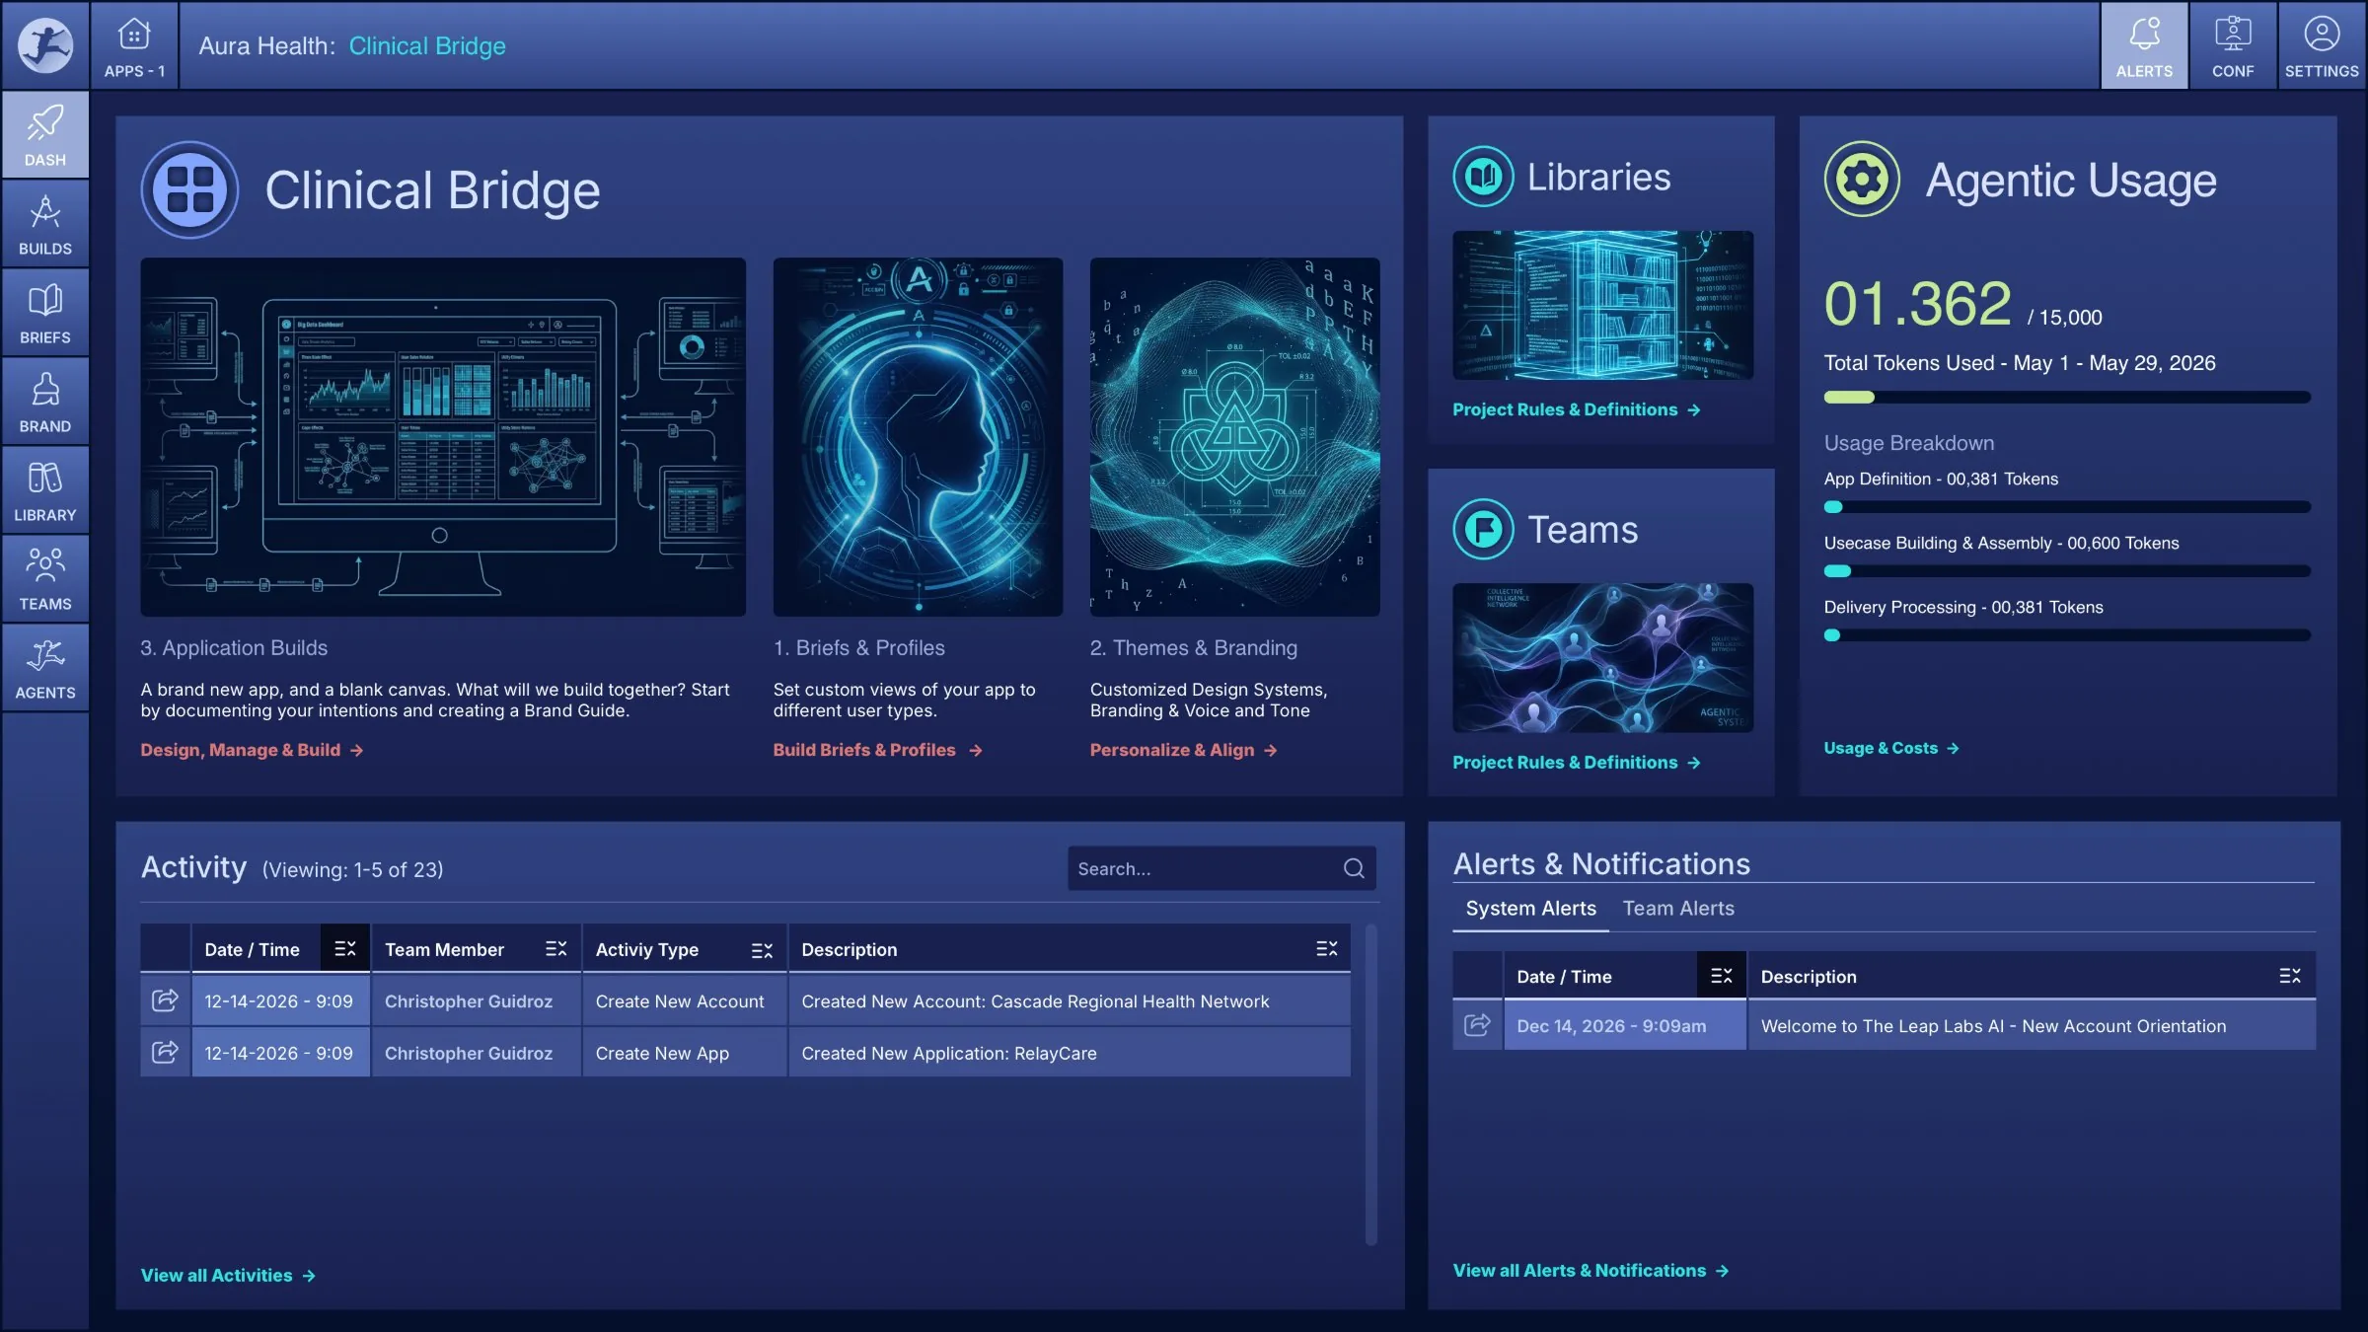Open CONF in the top bar

(2233, 45)
